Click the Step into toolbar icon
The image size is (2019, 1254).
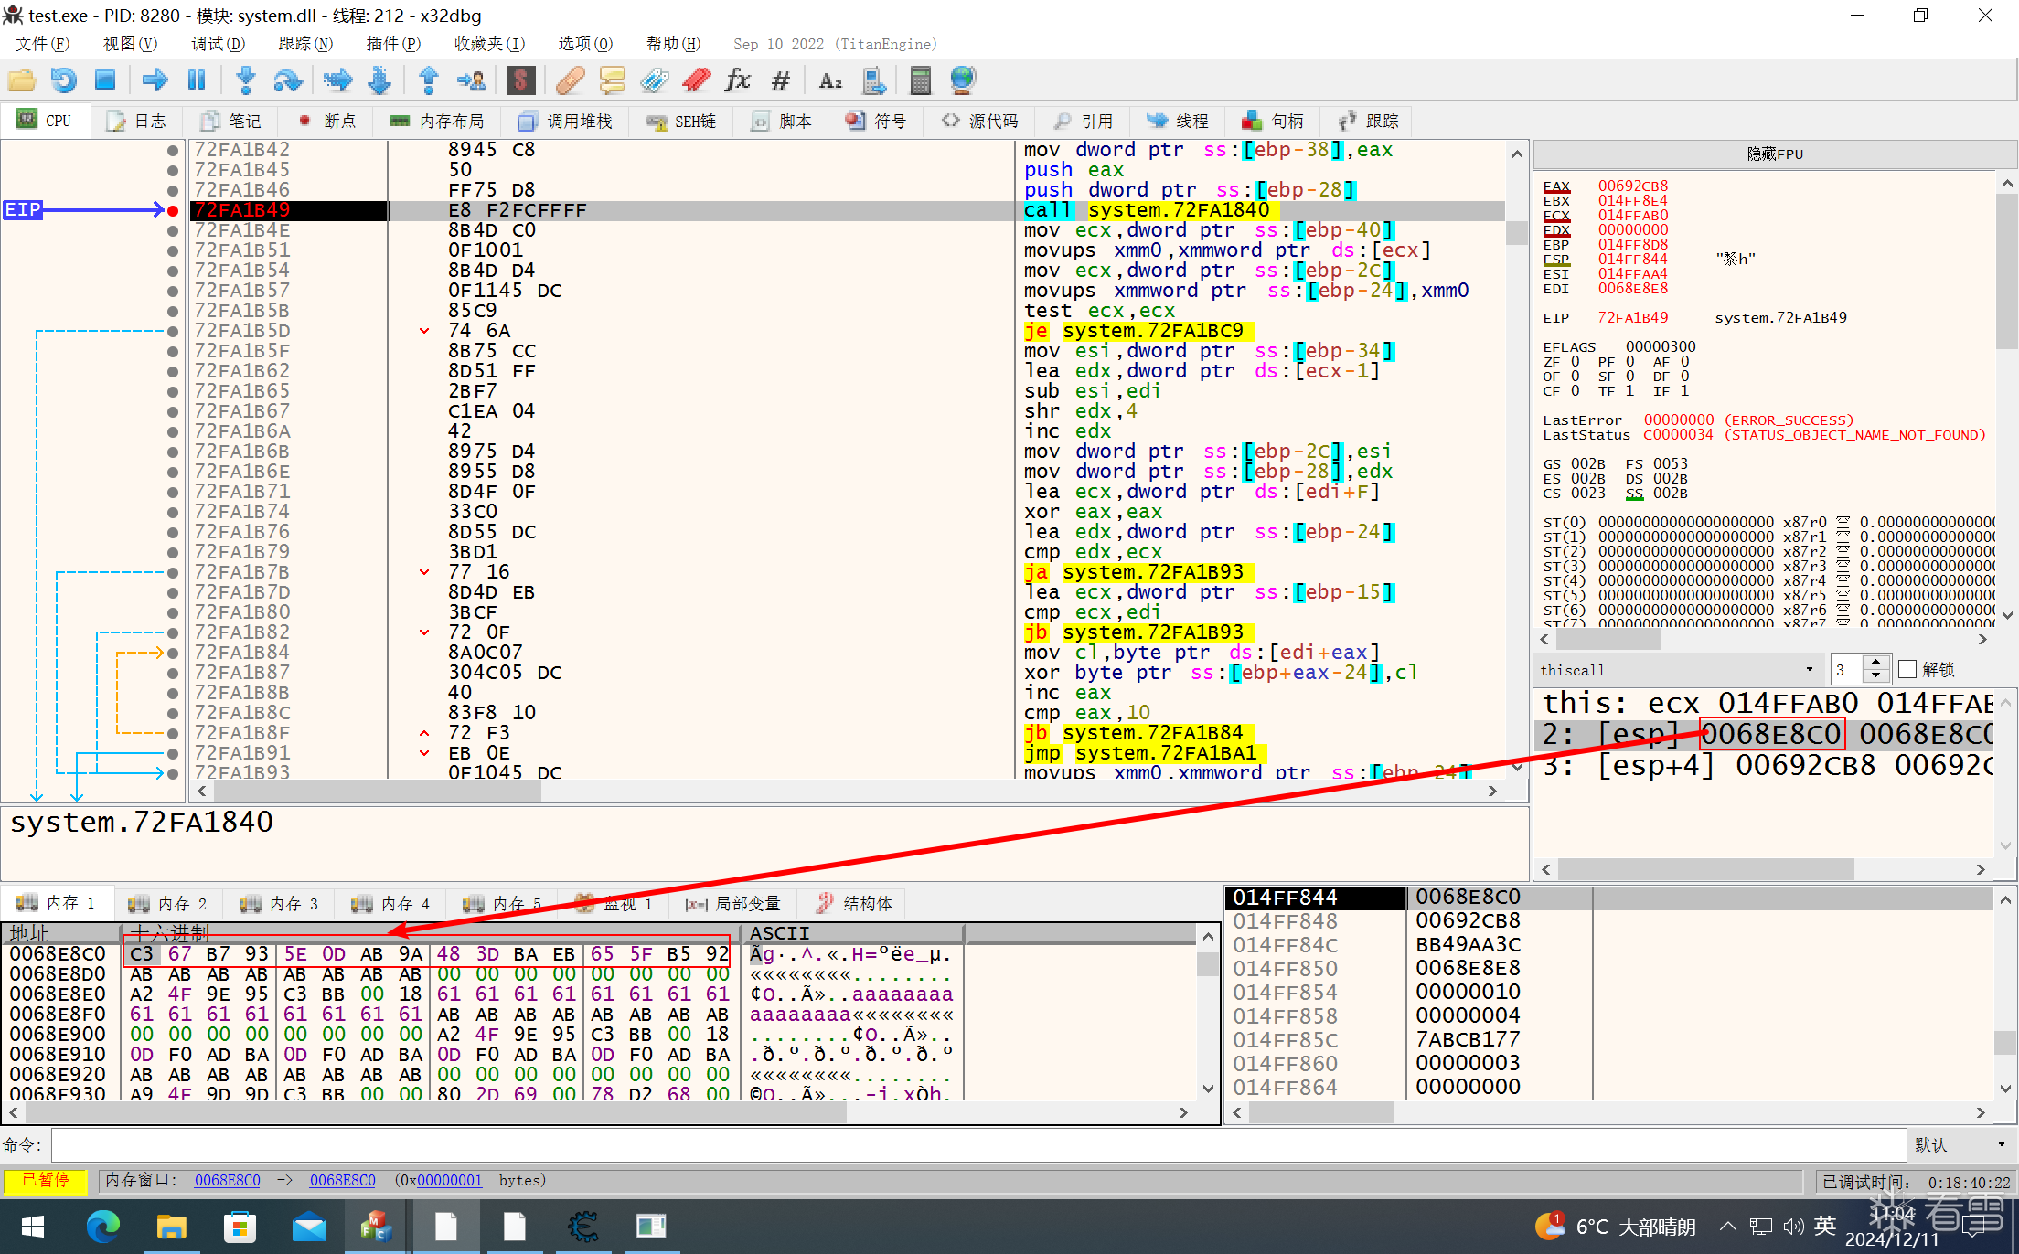pyautogui.click(x=245, y=80)
